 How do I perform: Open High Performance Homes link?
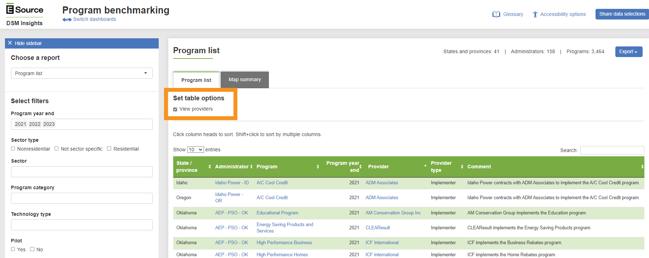pyautogui.click(x=282, y=255)
